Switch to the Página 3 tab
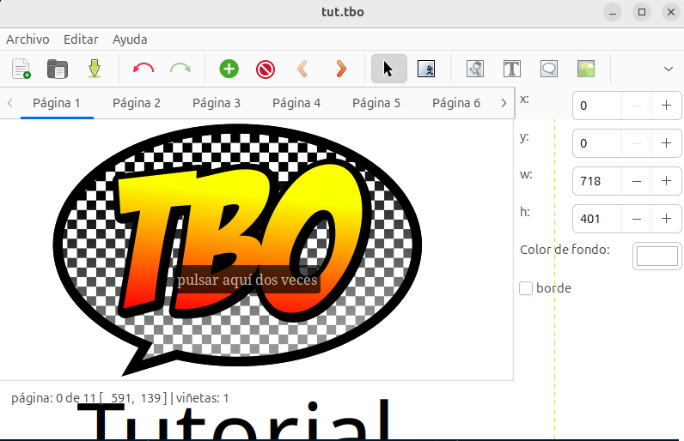The width and height of the screenshot is (684, 441). coord(217,103)
